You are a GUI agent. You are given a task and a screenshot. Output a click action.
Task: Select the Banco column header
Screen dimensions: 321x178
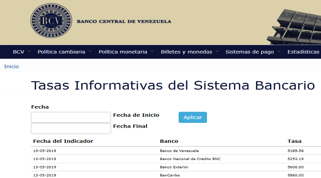[169, 141]
